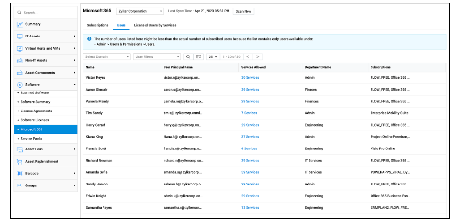Open the Zylker Corporation account dropdown
This screenshot has height=222, width=455.
coord(140,11)
